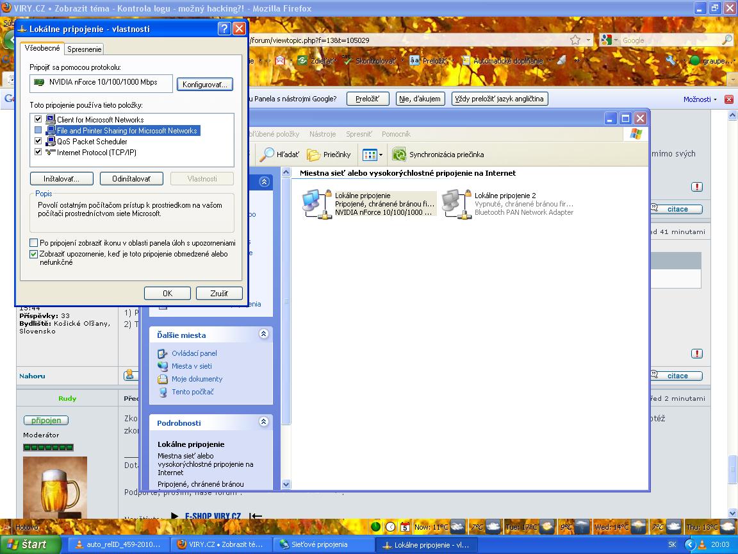Open the view mode dropdown in toolbar

[372, 155]
